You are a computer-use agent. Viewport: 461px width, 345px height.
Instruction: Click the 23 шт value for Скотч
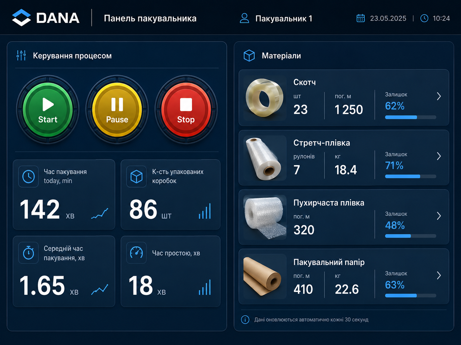click(301, 110)
